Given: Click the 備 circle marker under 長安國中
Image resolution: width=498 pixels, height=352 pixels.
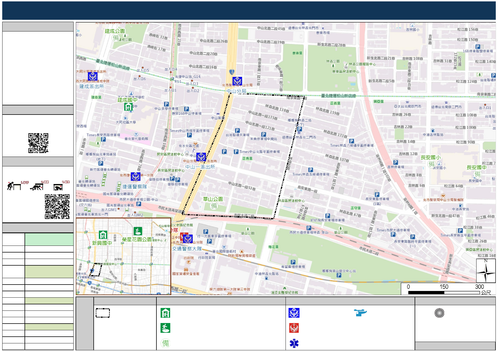Looking at the screenshot, I should 477,174.
